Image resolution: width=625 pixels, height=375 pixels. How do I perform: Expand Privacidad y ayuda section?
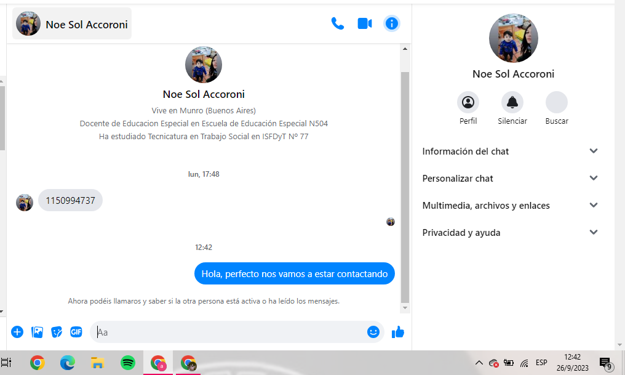point(510,233)
